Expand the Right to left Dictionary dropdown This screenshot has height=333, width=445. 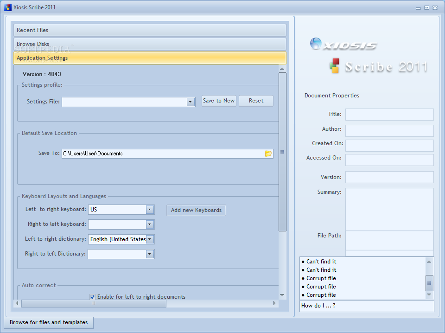click(x=150, y=254)
